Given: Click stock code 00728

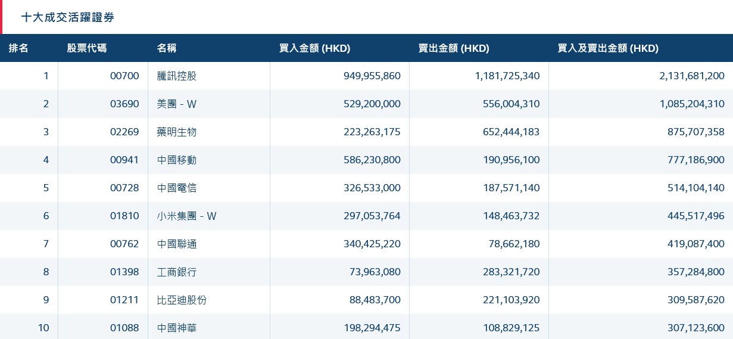Looking at the screenshot, I should [x=124, y=188].
